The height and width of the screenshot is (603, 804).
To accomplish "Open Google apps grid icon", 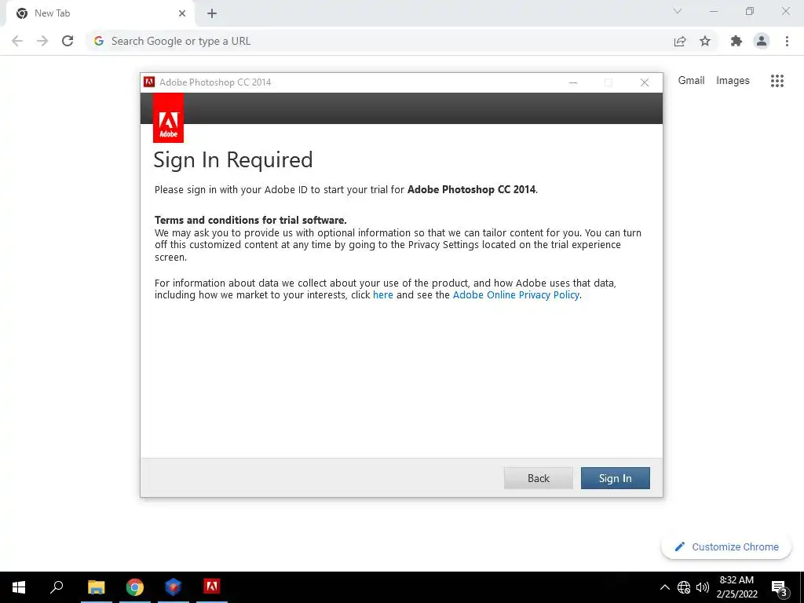I will coord(777,81).
